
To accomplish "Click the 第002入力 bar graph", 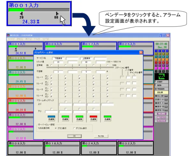I will pyautogui.click(x=21, y=61).
